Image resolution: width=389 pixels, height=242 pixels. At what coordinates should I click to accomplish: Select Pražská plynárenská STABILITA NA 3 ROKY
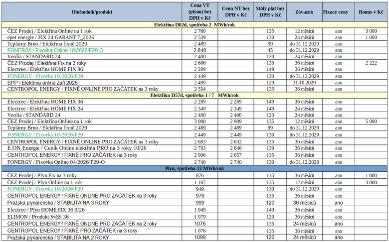point(58,203)
